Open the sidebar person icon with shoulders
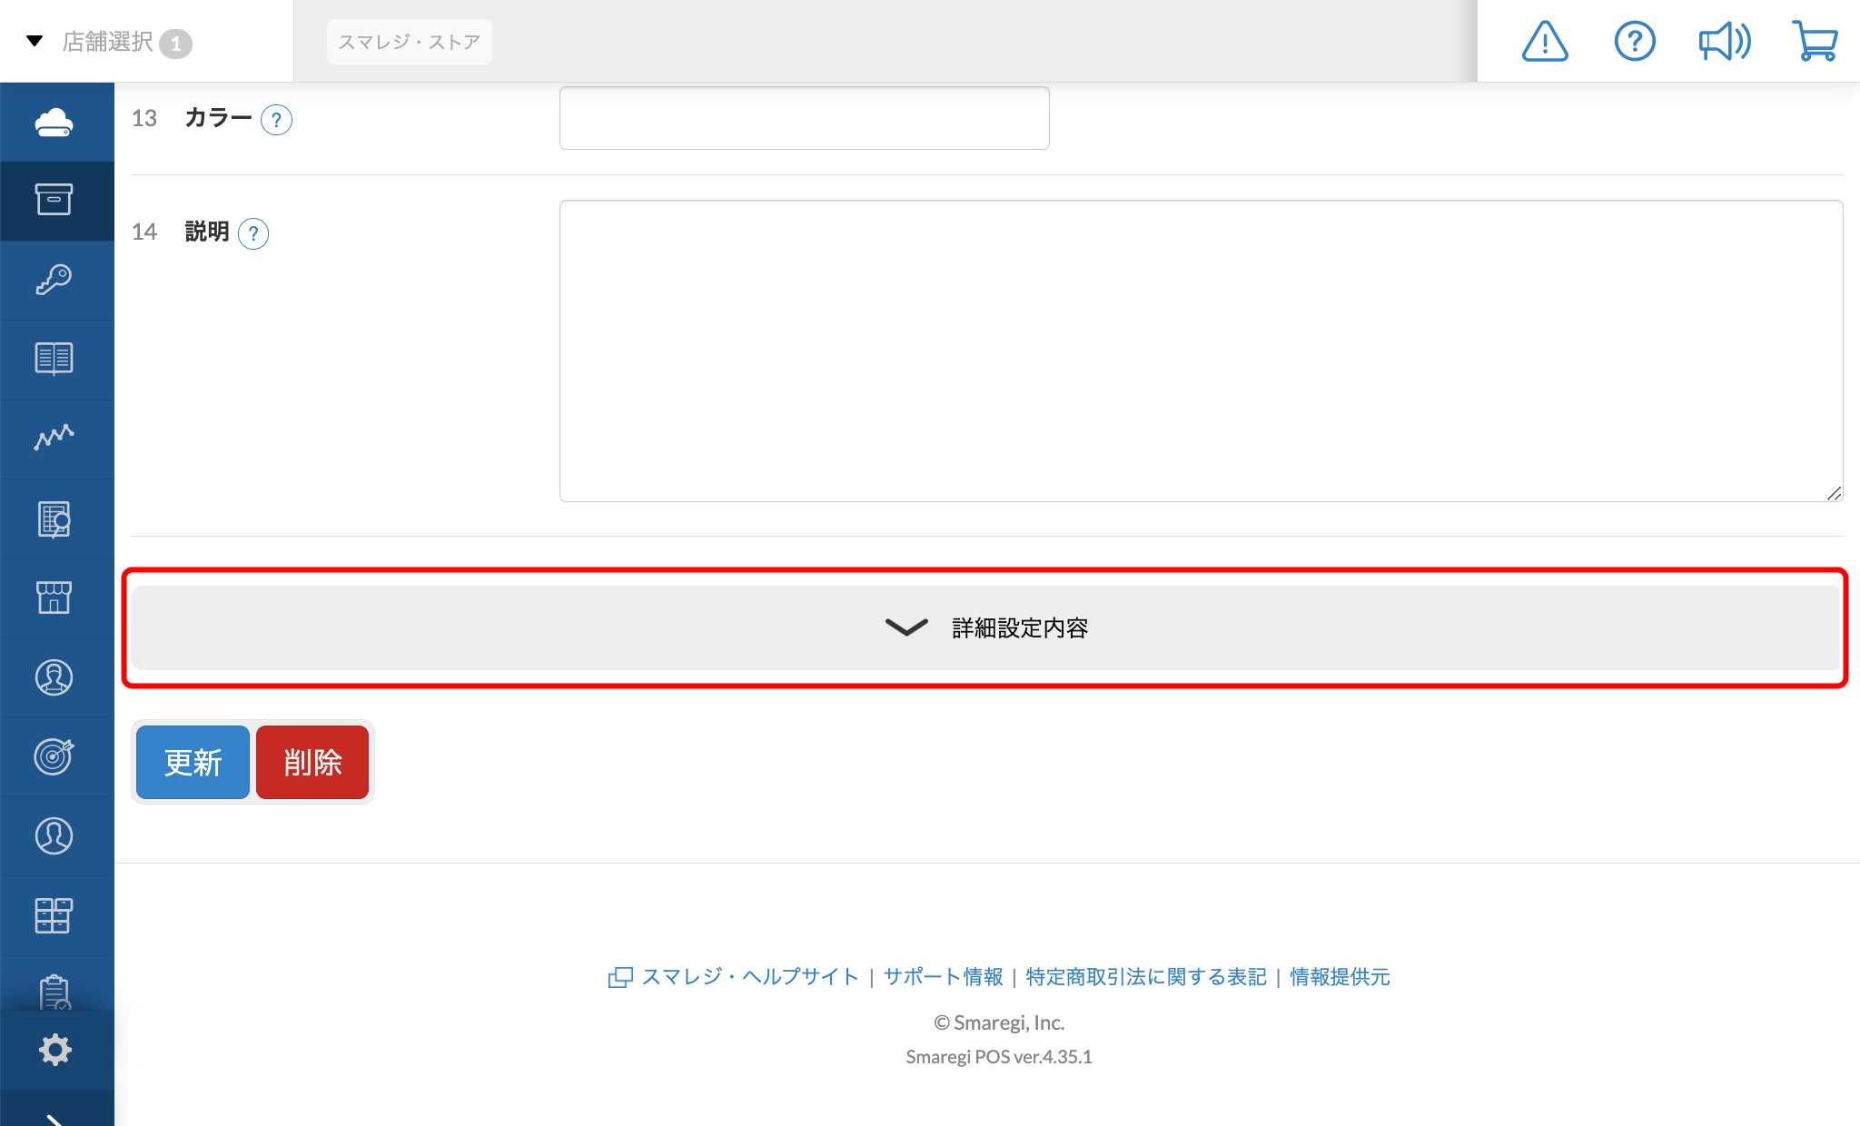Viewport: 1860px width, 1126px height. pyautogui.click(x=54, y=677)
